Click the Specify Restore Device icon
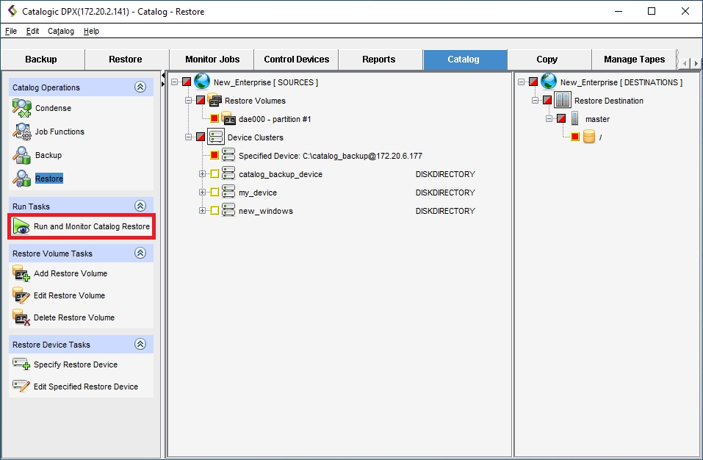703x460 pixels. (21, 365)
